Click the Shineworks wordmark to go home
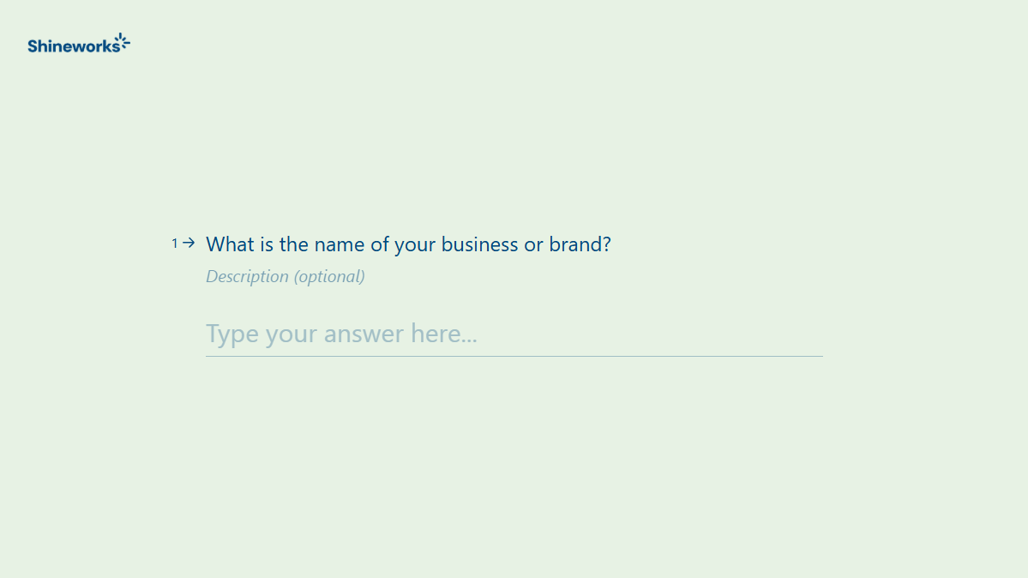 click(x=73, y=45)
